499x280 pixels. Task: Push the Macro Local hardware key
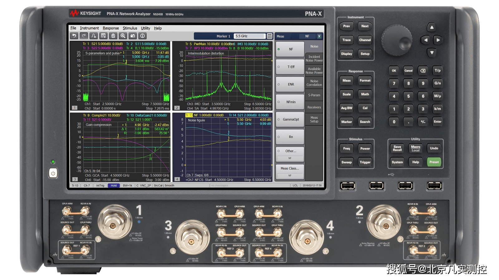[x=415, y=148]
